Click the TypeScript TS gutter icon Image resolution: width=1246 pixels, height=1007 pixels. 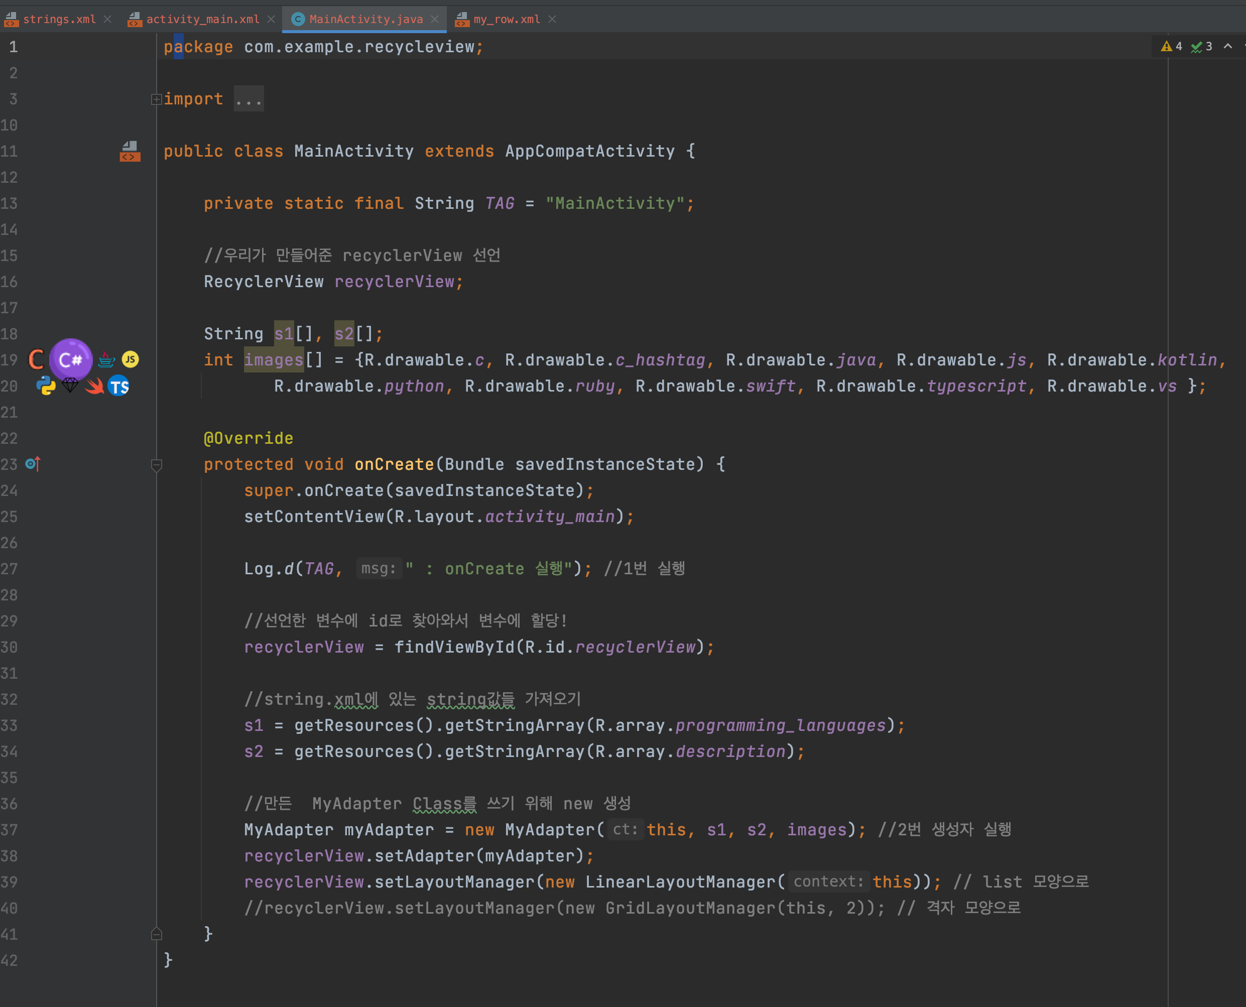pyautogui.click(x=119, y=387)
